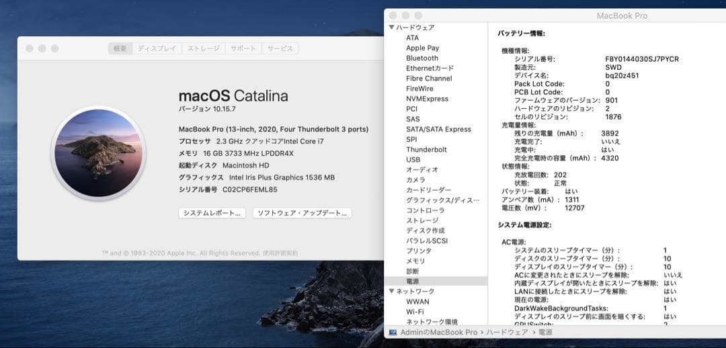Click the 起動ディスク Macintosh HD line
Screen dimensions: 726x348
tap(224, 165)
